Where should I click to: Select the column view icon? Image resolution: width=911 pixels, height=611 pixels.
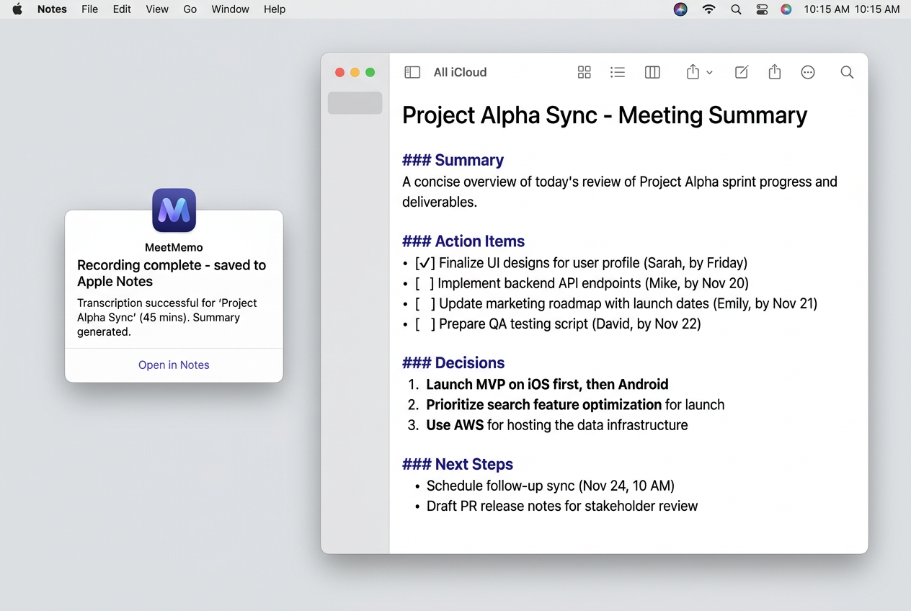click(652, 72)
